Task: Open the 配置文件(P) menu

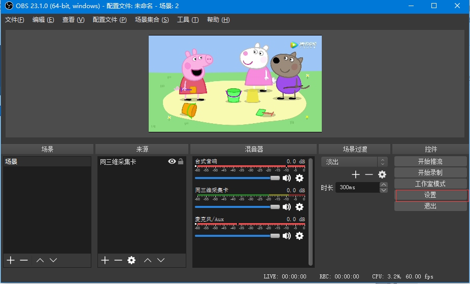Action: coord(110,20)
